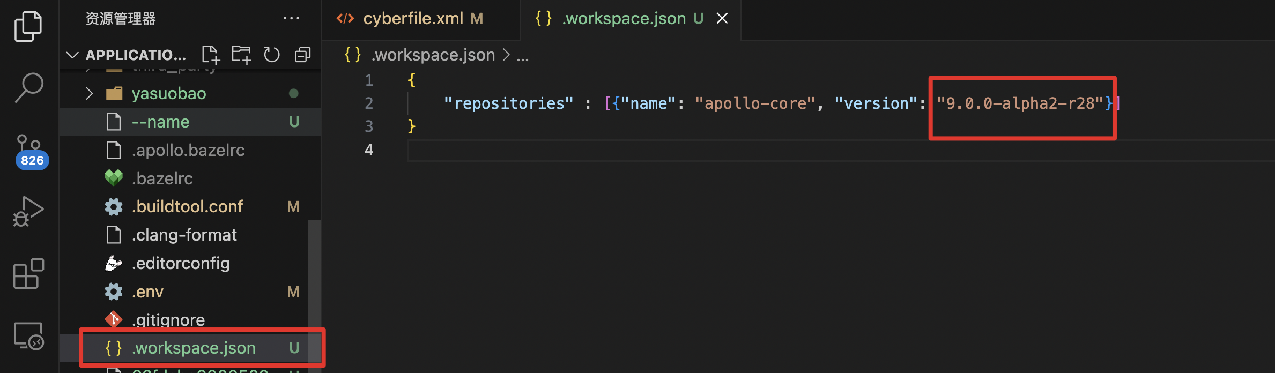This screenshot has height=373, width=1275.
Task: Select .gitignore in the file tree
Action: [168, 320]
